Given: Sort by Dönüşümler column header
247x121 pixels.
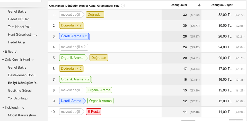Looking at the screenshot, I should point(179,5).
